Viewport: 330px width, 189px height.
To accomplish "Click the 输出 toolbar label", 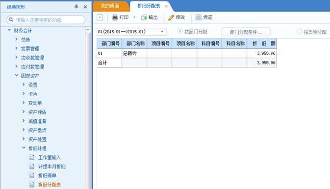I will coord(153,18).
